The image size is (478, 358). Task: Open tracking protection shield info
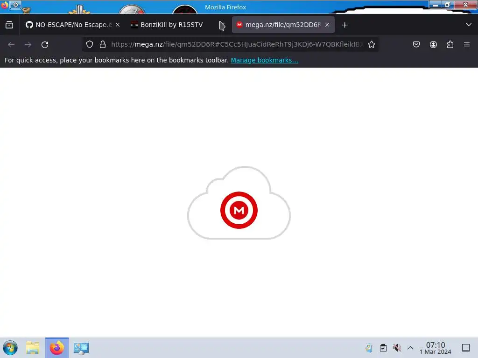tap(89, 44)
